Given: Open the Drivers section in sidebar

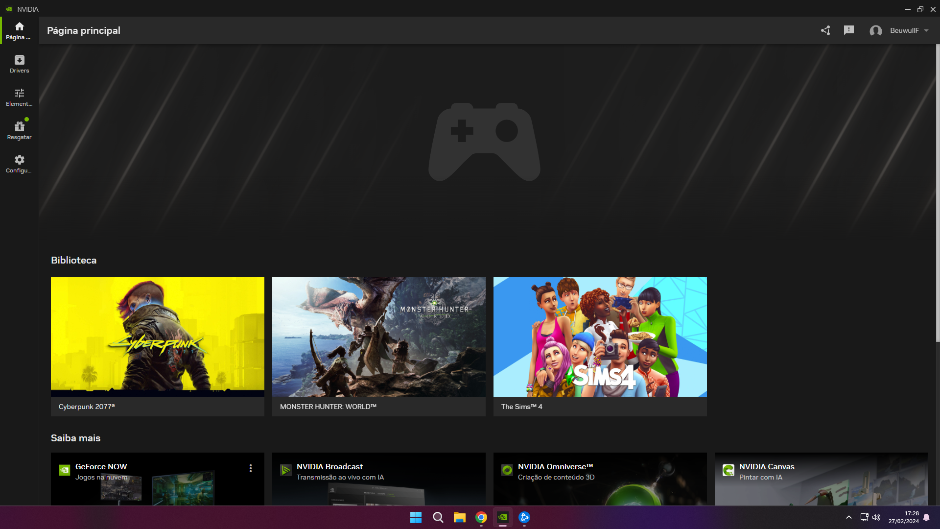Looking at the screenshot, I should 19,64.
